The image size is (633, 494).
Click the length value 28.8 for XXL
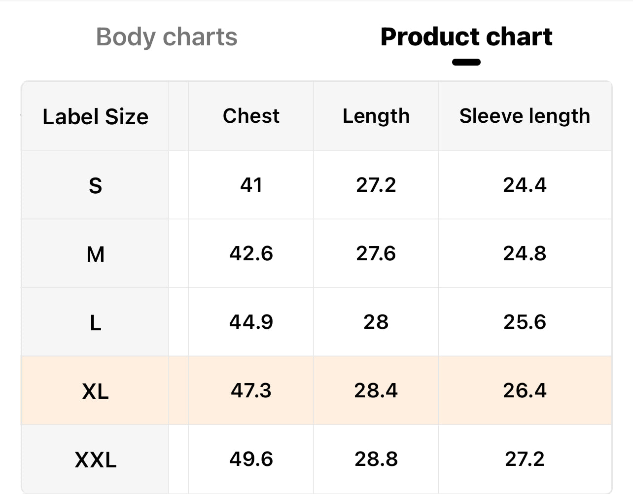(376, 459)
